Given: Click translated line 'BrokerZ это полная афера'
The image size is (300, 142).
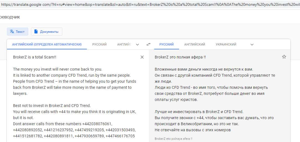Looking at the screenshot, I should 180,57.
